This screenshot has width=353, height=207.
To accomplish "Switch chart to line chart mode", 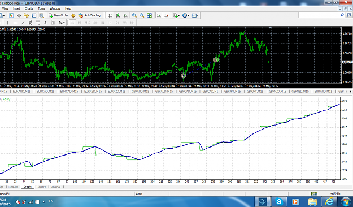I will click(125, 15).
